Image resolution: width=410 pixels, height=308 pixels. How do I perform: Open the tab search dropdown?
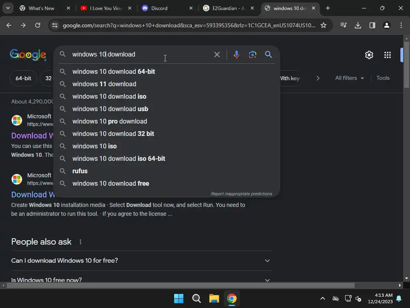tap(8, 8)
